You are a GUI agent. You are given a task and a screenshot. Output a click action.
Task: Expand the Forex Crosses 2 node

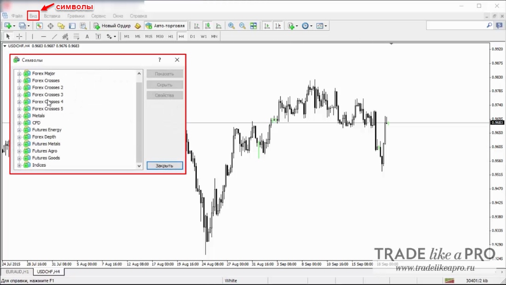(19, 87)
